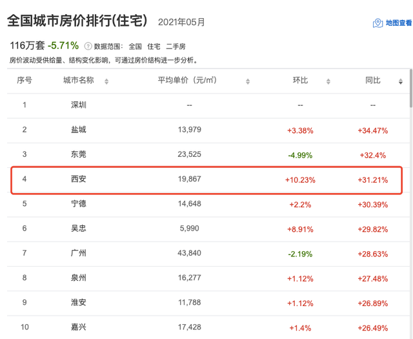Sort by 环比 column arrows

328,81
